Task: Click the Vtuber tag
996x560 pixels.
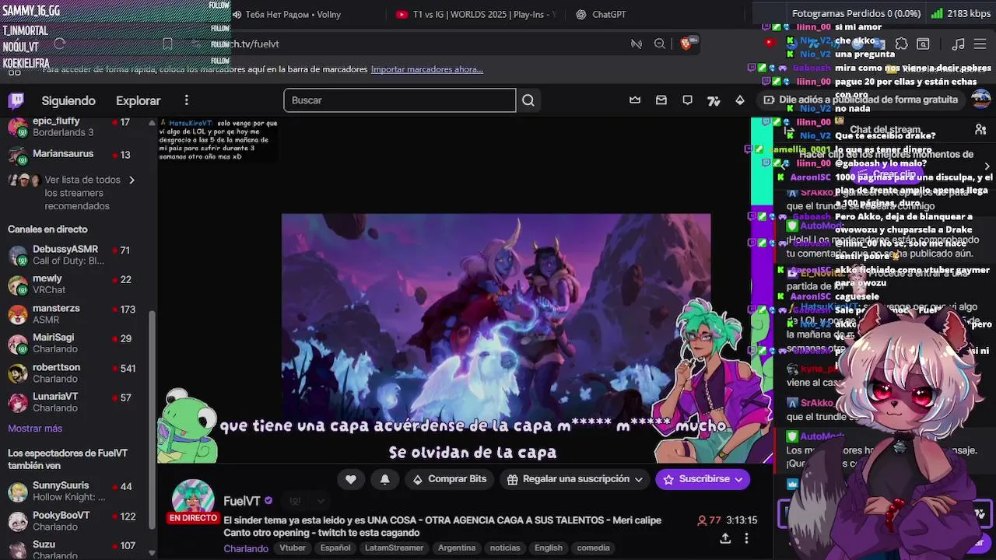Action: (293, 548)
